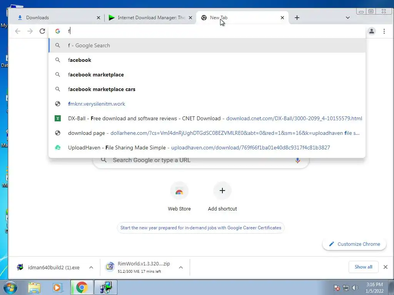Open the dollarhene.com download page suggestion
Viewport: 394px width, 295px height.
click(207, 133)
